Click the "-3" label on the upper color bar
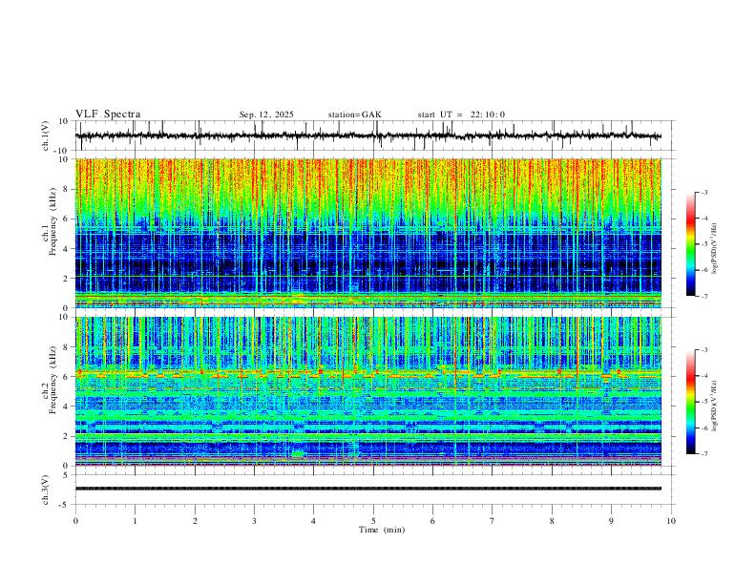 704,192
